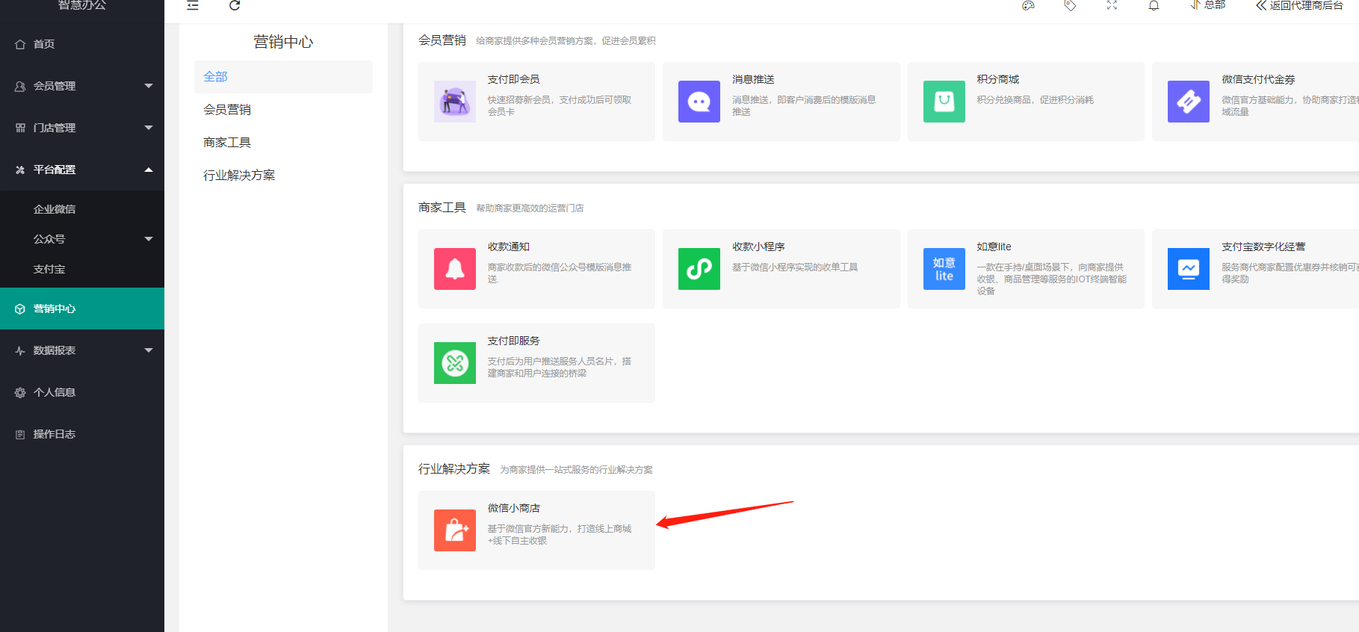Image resolution: width=1359 pixels, height=632 pixels.
Task: Open the notification bell in top bar
Action: [1154, 5]
